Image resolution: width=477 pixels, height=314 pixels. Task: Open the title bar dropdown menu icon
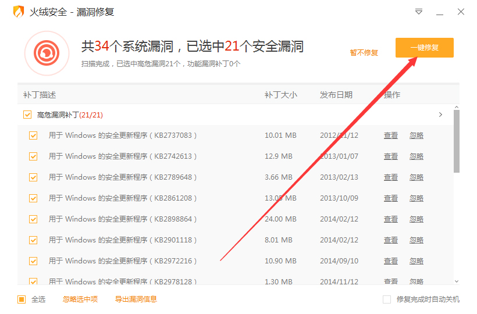tap(419, 12)
